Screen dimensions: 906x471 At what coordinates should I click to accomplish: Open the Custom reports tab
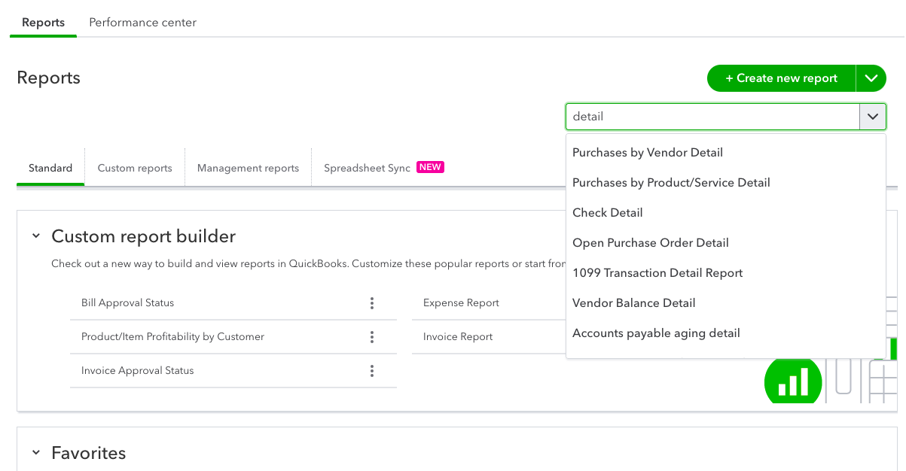[135, 168]
